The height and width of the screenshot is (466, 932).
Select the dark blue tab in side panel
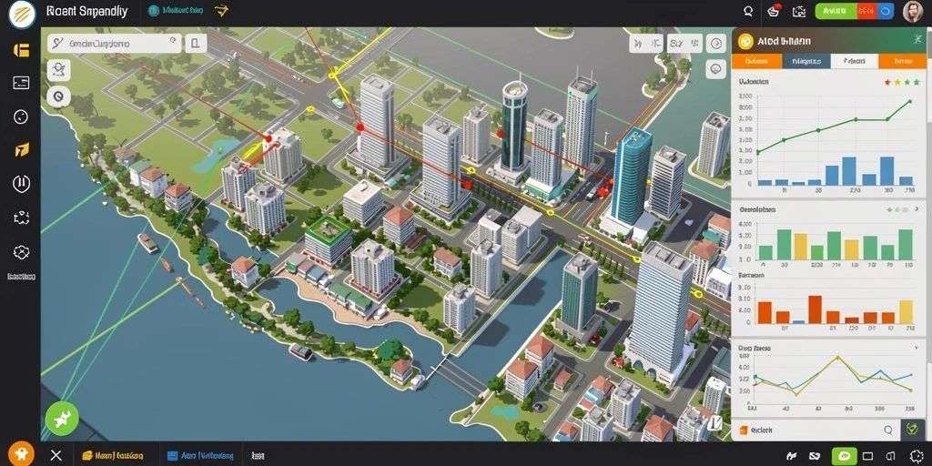806,61
